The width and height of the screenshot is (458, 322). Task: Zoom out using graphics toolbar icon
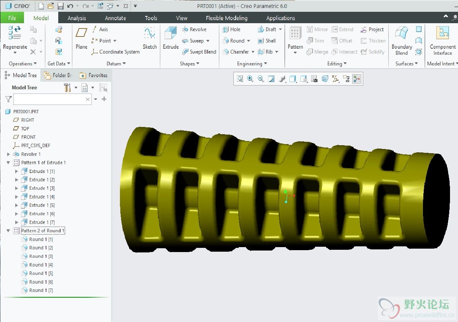pos(261,79)
